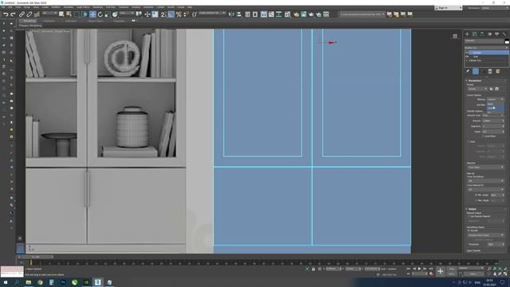Open the Modifiers menu
The height and width of the screenshot is (287, 510).
(56, 7)
